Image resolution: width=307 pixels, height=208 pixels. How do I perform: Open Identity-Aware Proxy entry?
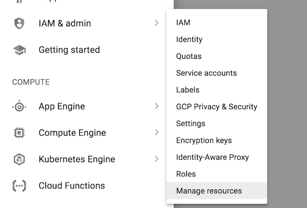(217, 157)
